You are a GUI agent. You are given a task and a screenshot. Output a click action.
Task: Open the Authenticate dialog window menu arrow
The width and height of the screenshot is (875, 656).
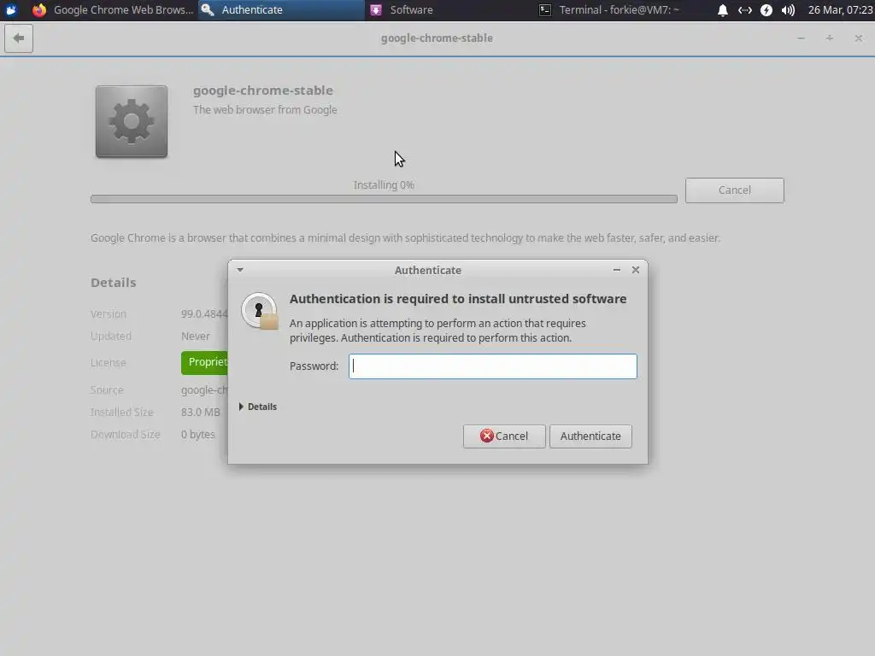(x=240, y=270)
